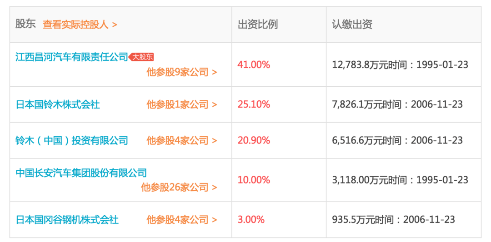Open 日本国铃木株式会社 shareholder link

click(58, 104)
